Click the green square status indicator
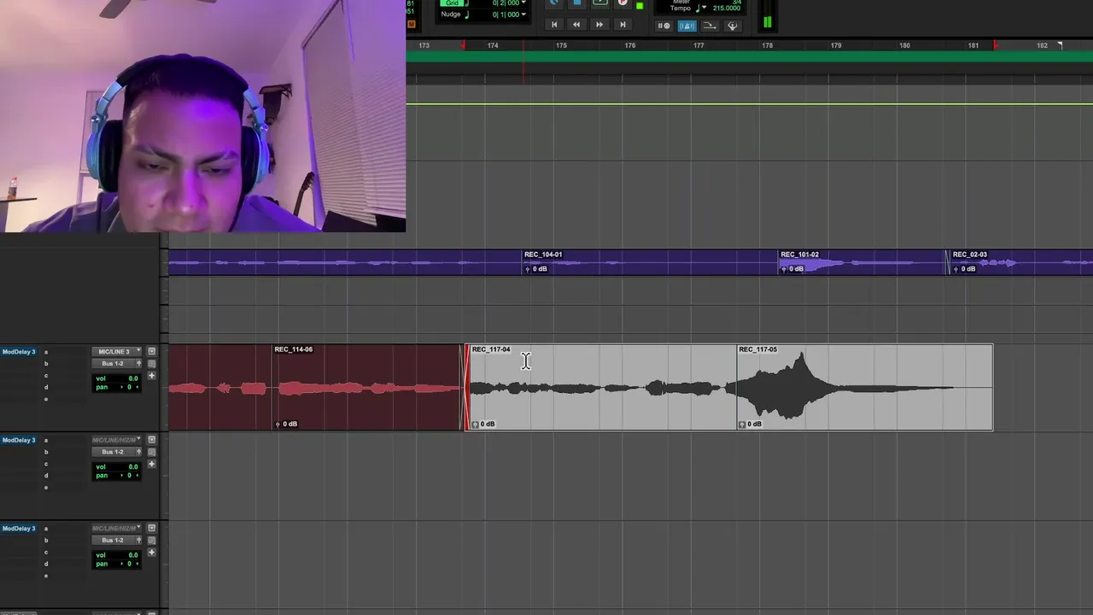The height and width of the screenshot is (615, 1093). coord(640,6)
